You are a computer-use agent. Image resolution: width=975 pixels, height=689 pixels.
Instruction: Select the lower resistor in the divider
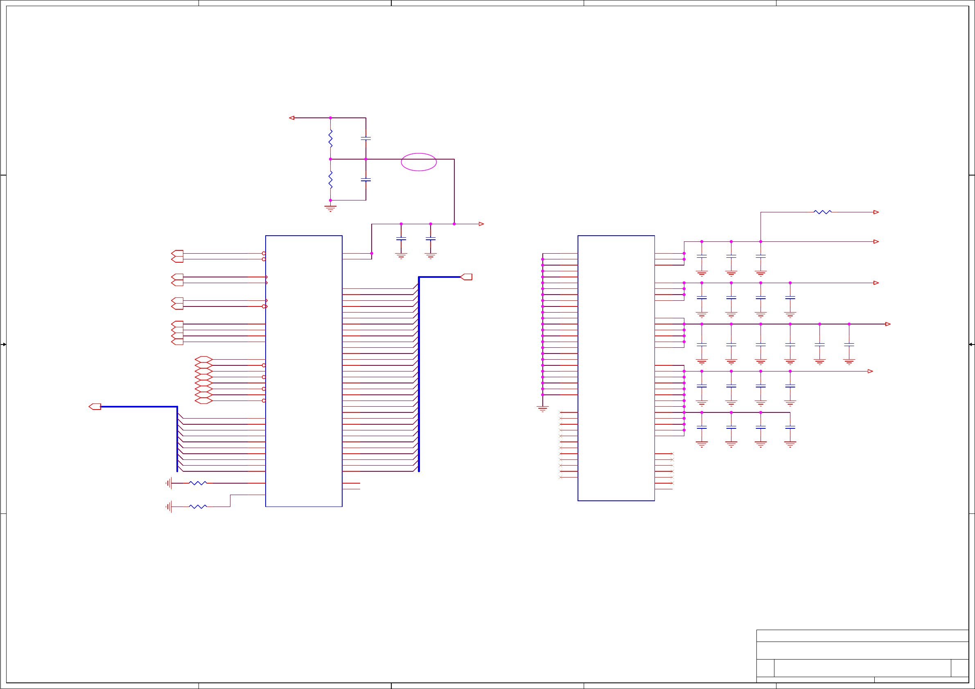click(x=330, y=180)
